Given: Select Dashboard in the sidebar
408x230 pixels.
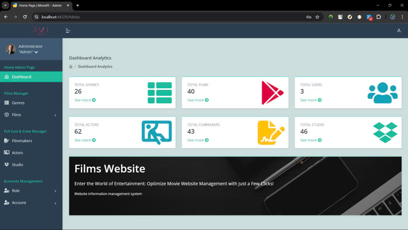Looking at the screenshot, I should pyautogui.click(x=31, y=77).
